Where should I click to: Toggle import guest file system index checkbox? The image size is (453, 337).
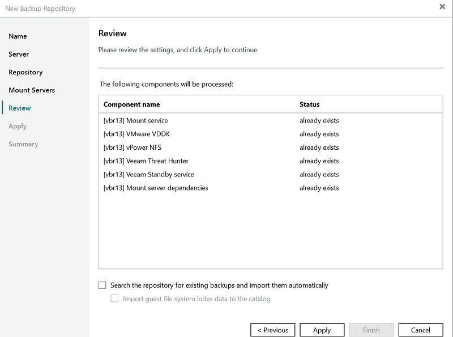tap(115, 298)
